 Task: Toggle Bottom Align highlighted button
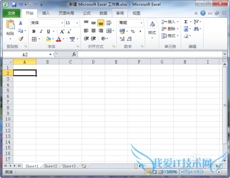[x=101, y=23]
